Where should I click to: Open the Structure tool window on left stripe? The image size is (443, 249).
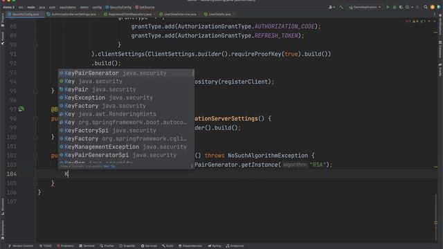tap(3, 207)
